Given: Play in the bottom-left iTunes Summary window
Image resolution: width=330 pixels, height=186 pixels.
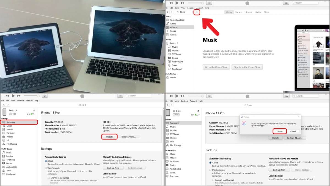Looking at the screenshot, I should pos(13,96).
